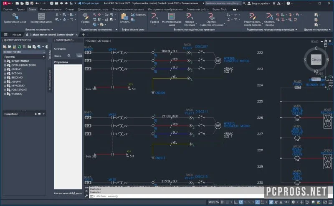This screenshot has width=334, height=206.
Task: Switch to the Проект ribbon tab
Action: coord(20,9)
